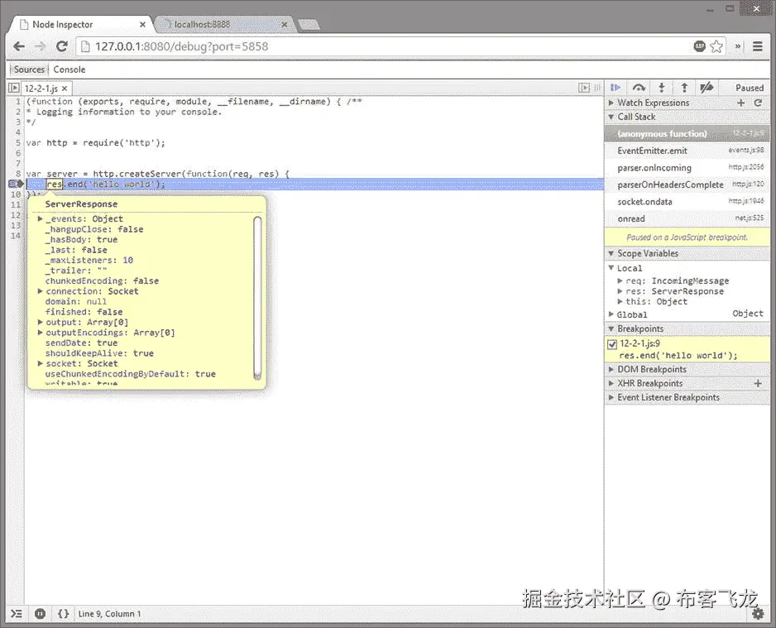This screenshot has width=776, height=628.
Task: Collapse the Local scope
Action: point(611,268)
